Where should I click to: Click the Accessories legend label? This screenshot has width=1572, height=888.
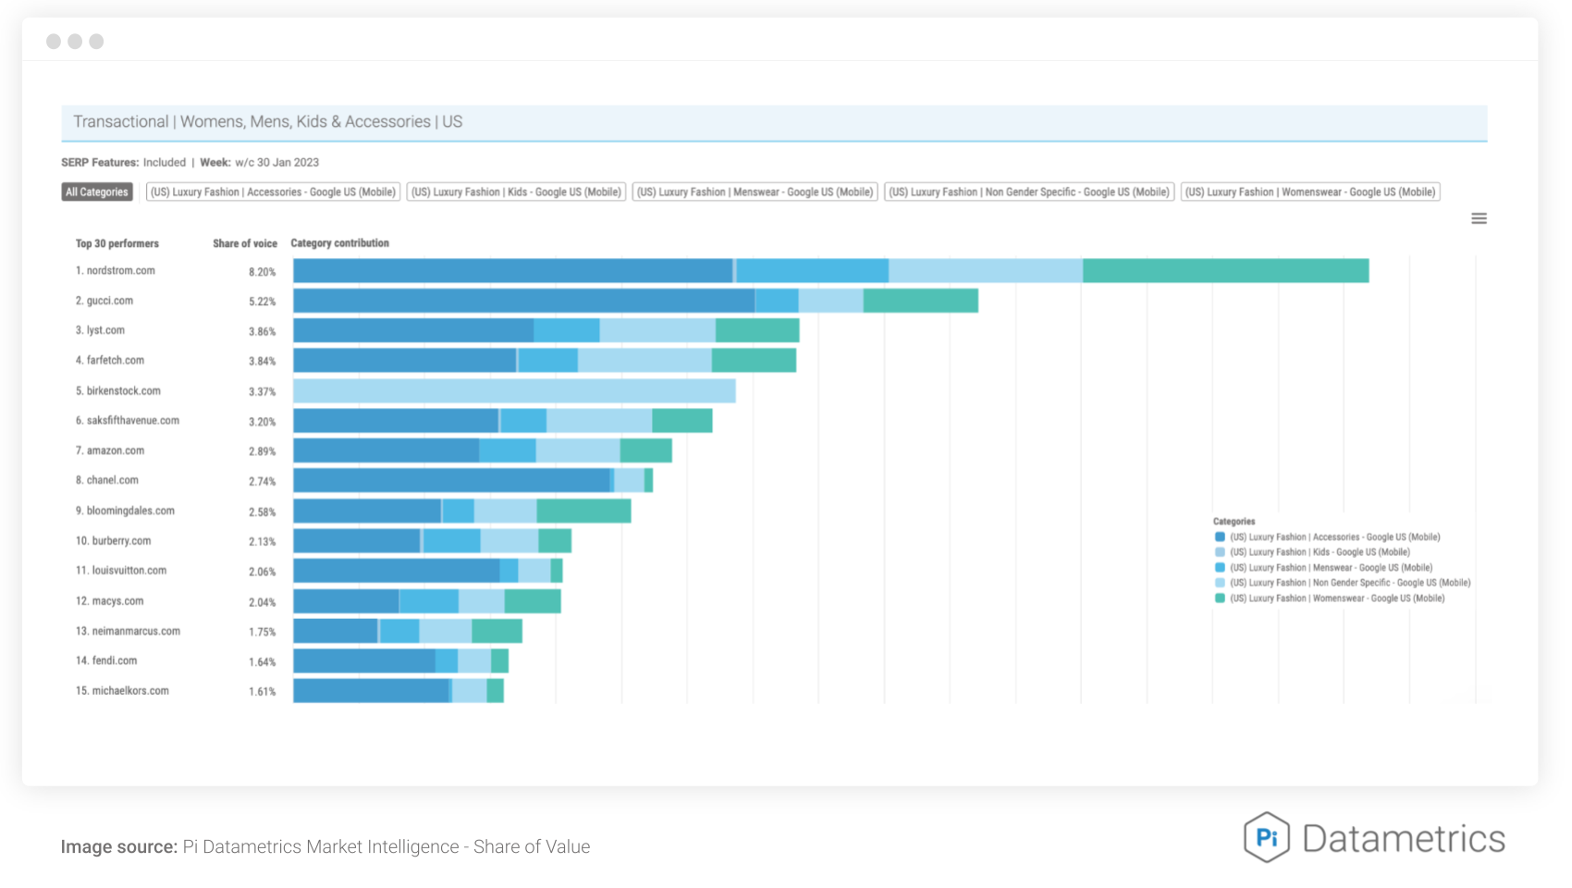pos(1334,536)
